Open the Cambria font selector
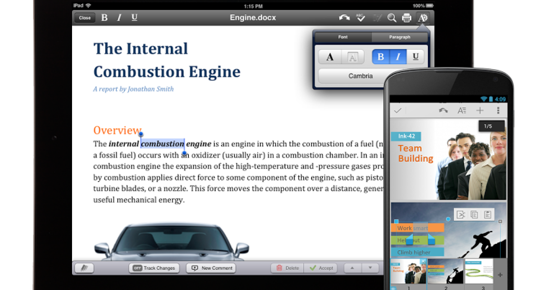The height and width of the screenshot is (290, 554). click(360, 76)
